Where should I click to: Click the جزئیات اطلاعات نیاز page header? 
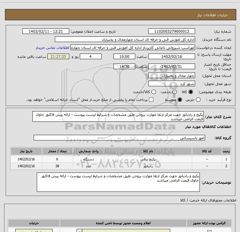121,15
